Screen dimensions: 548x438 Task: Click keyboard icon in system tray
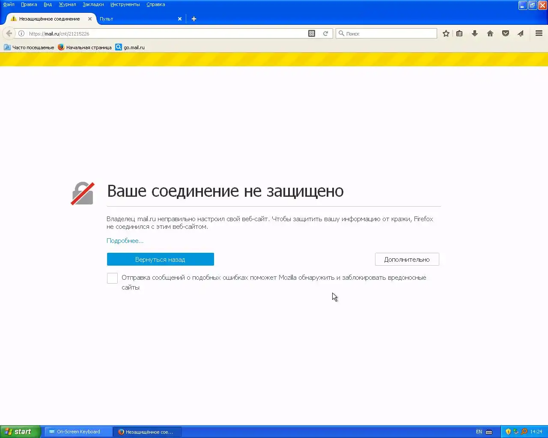click(x=489, y=432)
